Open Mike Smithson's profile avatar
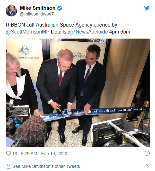155x171 pixels. point(11,11)
